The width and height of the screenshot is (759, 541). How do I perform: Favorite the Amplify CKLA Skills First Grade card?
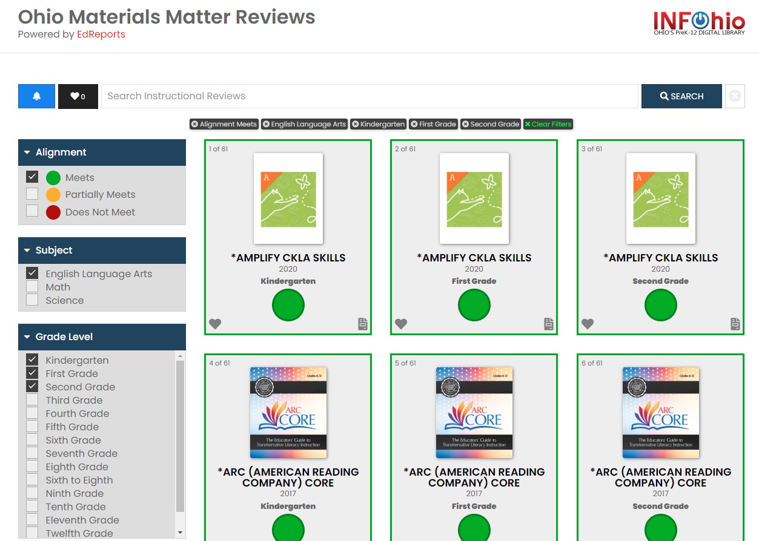point(401,324)
